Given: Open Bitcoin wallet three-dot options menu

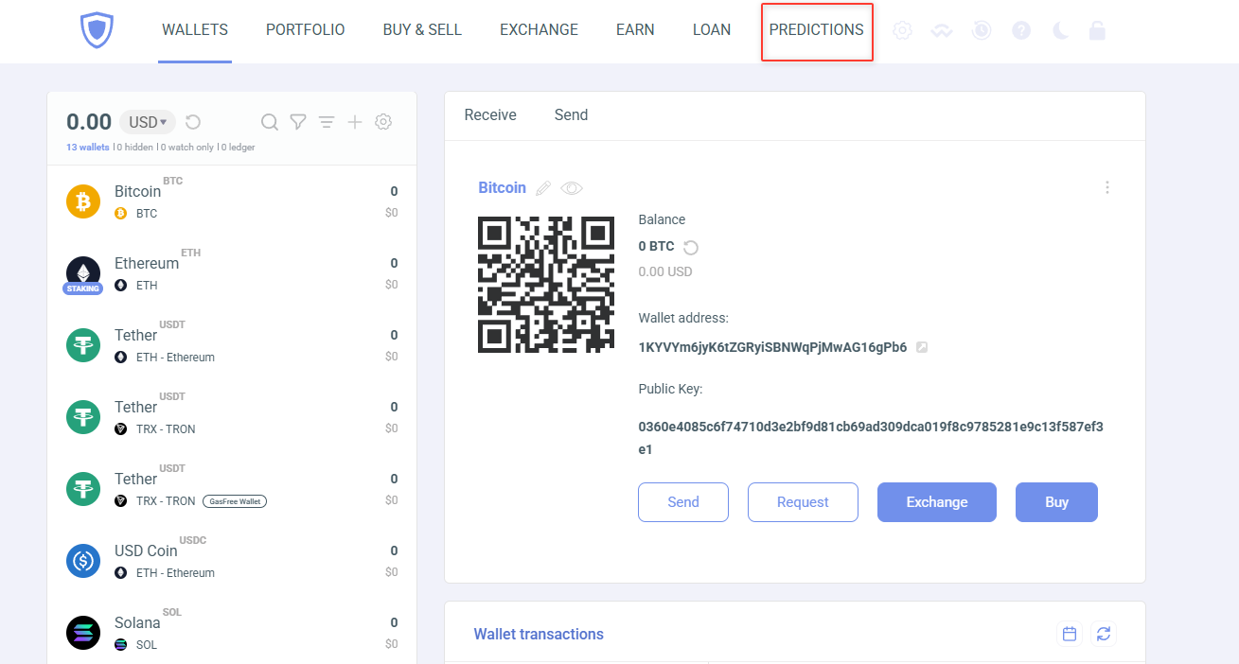Looking at the screenshot, I should click(x=1107, y=187).
